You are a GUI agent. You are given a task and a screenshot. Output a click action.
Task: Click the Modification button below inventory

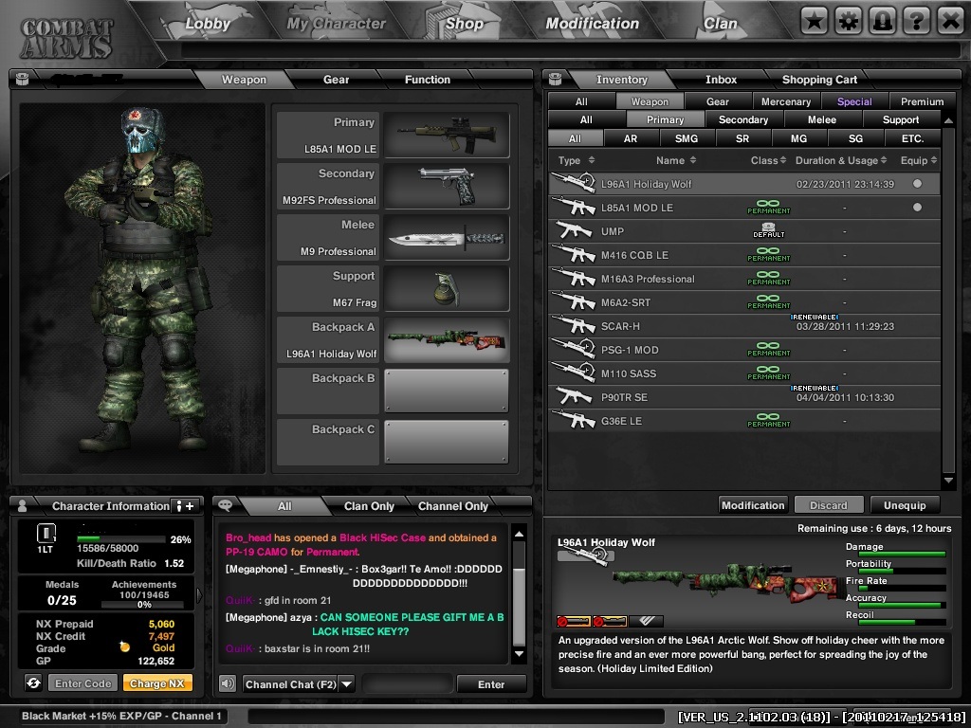click(x=753, y=505)
